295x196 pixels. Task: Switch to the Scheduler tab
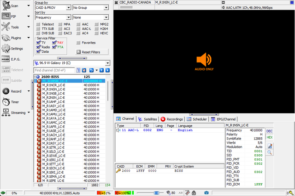197,119
